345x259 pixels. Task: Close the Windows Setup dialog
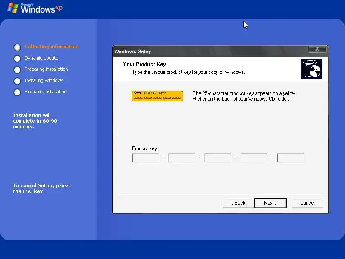click(x=317, y=49)
